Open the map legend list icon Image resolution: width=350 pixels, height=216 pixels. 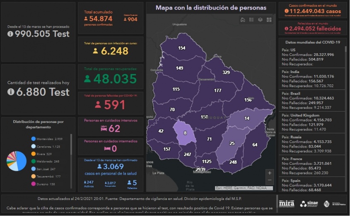251,20
